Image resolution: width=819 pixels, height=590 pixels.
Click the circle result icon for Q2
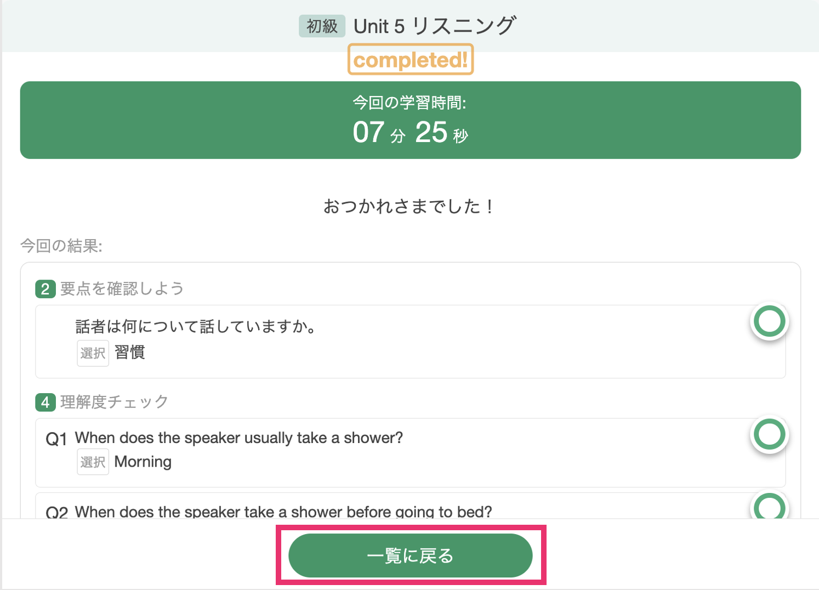(x=769, y=506)
